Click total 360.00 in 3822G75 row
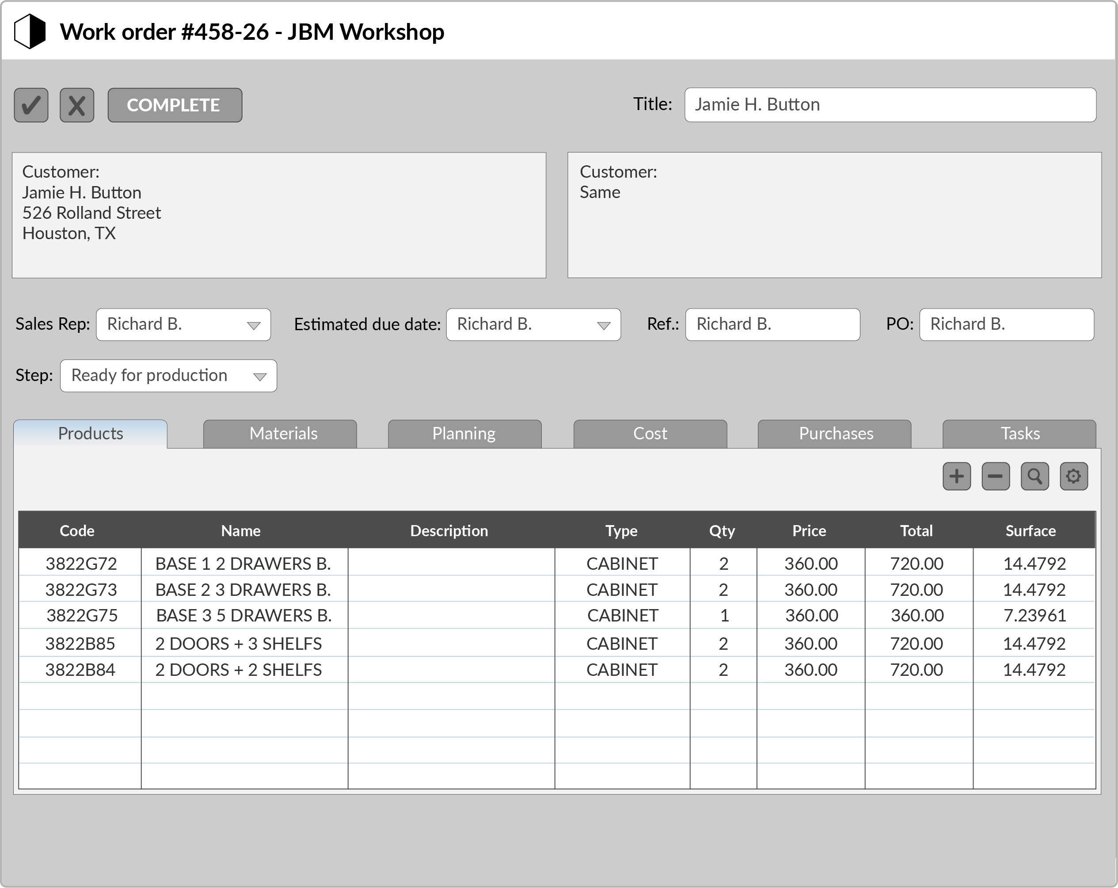 (917, 616)
